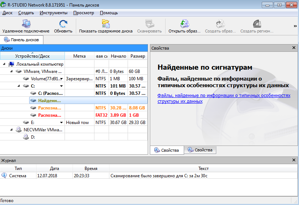Open dropdown arrow on Volume{77d91 row
299x205 pixels.
tap(61, 79)
